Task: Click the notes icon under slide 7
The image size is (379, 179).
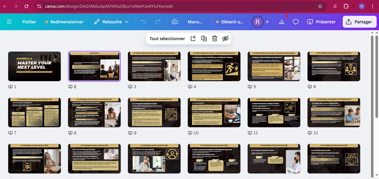Action: coord(10,133)
